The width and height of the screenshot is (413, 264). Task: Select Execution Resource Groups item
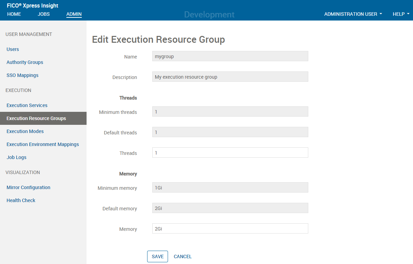[36, 118]
